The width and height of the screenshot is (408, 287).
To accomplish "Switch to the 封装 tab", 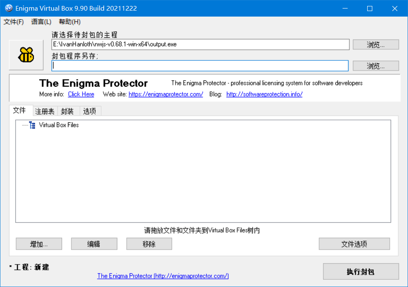I will tap(67, 111).
